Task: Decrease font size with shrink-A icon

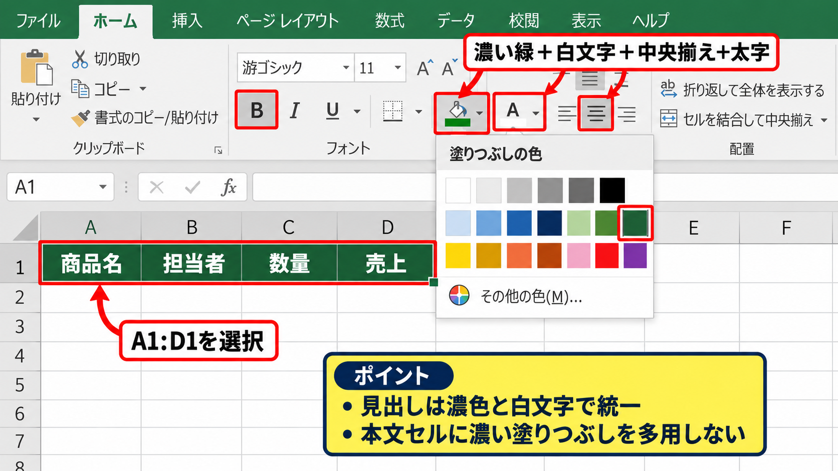Action: coord(450,68)
